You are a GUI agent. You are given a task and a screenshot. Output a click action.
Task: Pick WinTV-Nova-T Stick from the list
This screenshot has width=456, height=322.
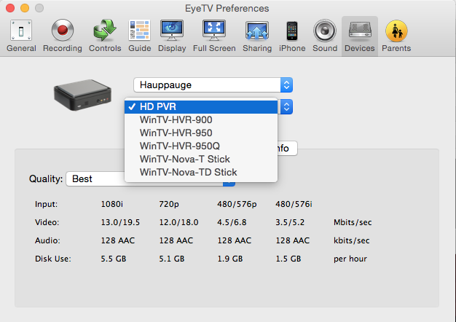(201, 159)
